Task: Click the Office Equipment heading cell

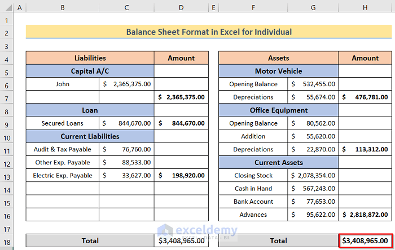Action: tap(278, 110)
